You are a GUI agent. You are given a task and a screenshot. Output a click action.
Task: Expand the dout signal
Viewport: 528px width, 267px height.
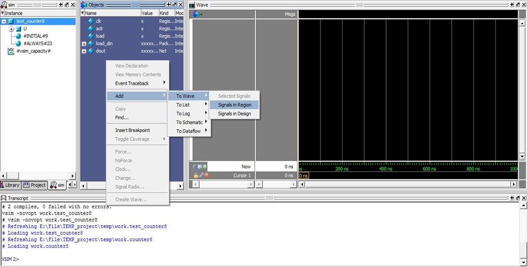tap(84, 51)
